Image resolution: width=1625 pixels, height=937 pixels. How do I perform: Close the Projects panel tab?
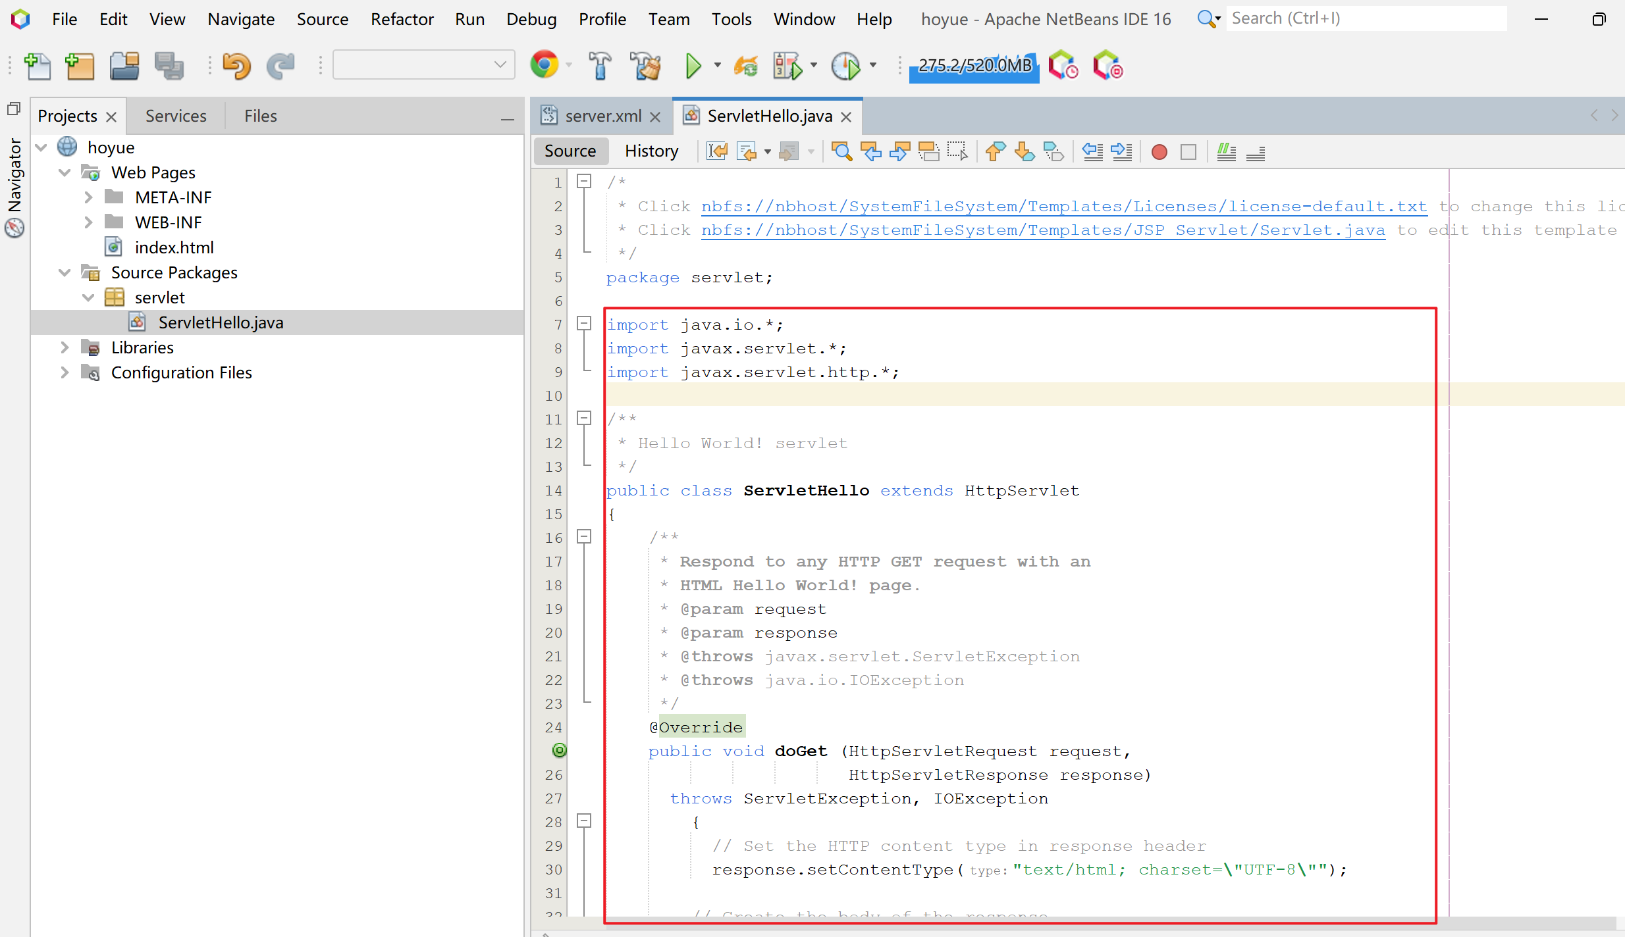(x=111, y=117)
